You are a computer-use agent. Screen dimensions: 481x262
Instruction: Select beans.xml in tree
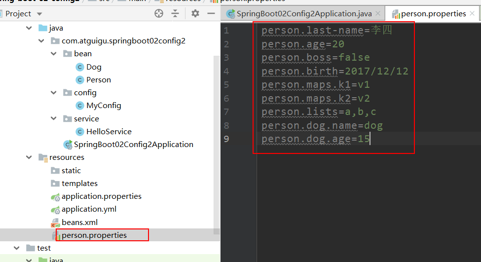[x=79, y=223]
